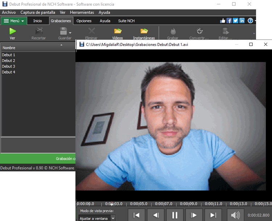Screen dimensions: 272x221
Task: Click the thumbs-up like icon
Action: [222, 21]
